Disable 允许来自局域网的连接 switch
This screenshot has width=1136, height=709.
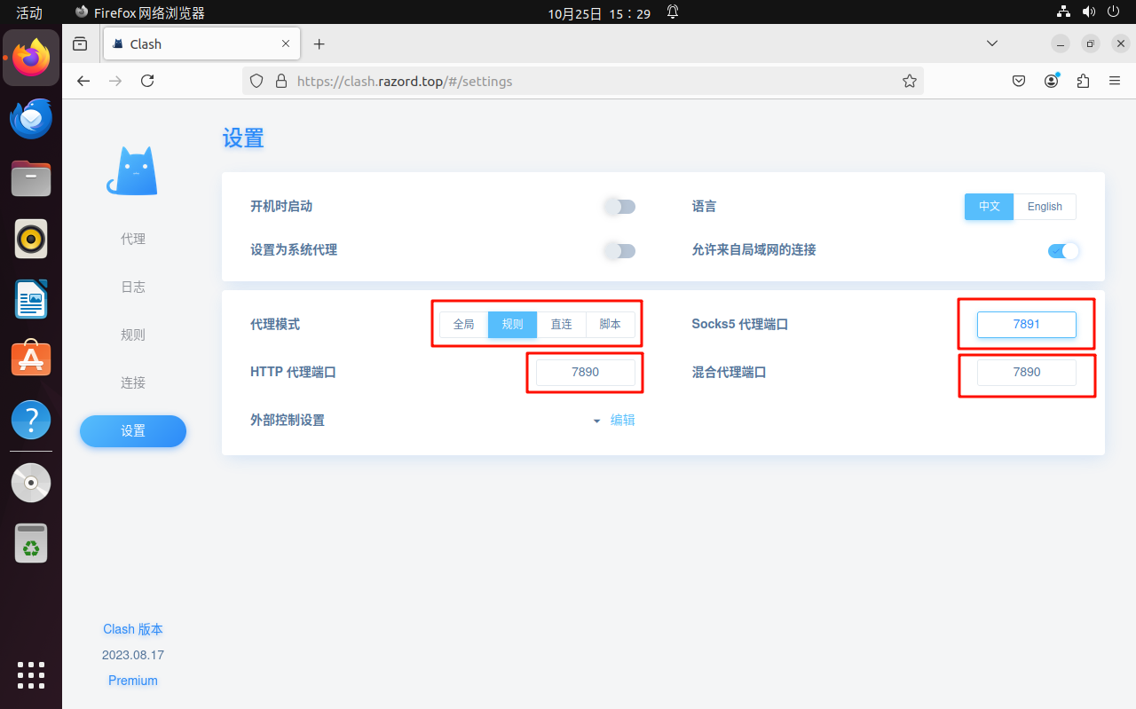[x=1063, y=251]
